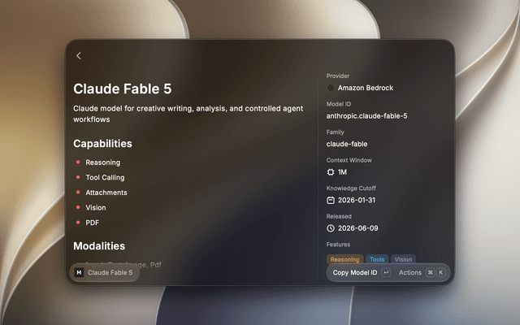Click the anthropic.claude-fable-5 model ID
The image size is (520, 325).
(x=366, y=116)
